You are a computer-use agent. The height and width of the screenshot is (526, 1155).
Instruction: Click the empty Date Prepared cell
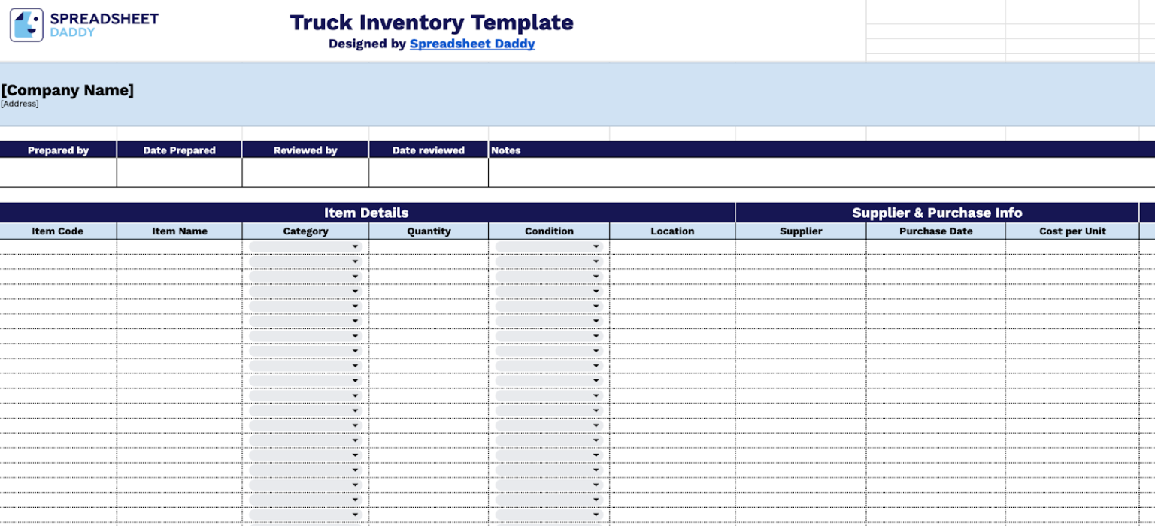[179, 174]
